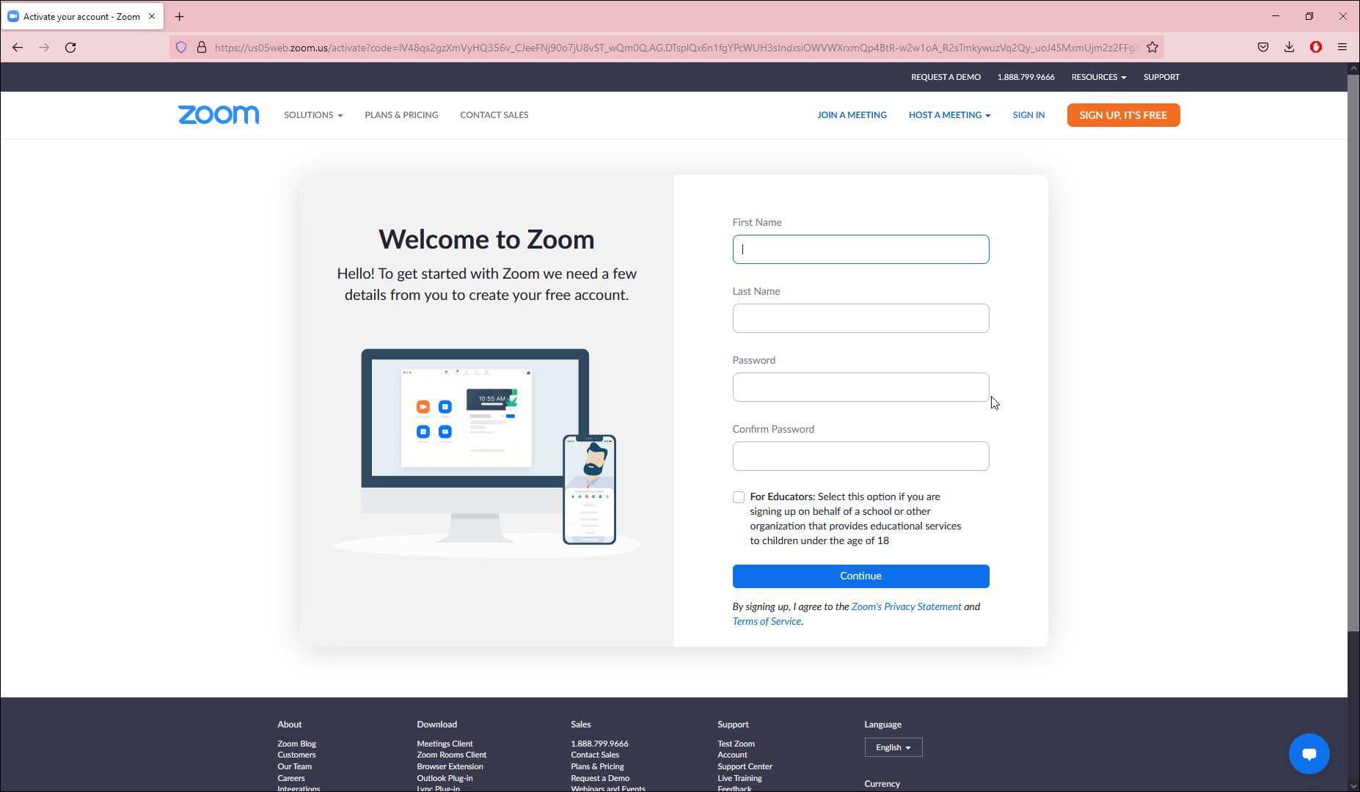Screen dimensions: 1360x792
Task: Open Firefox downloads panel icon
Action: (x=1289, y=48)
